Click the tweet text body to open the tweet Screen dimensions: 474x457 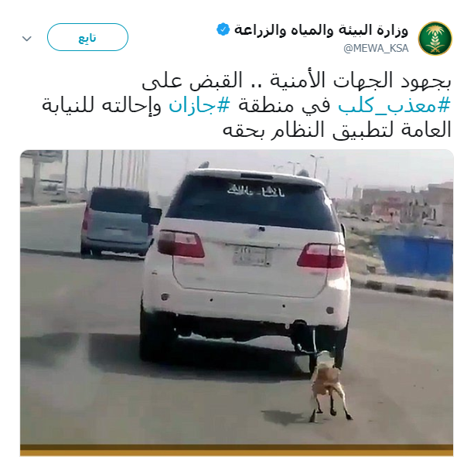[247, 105]
